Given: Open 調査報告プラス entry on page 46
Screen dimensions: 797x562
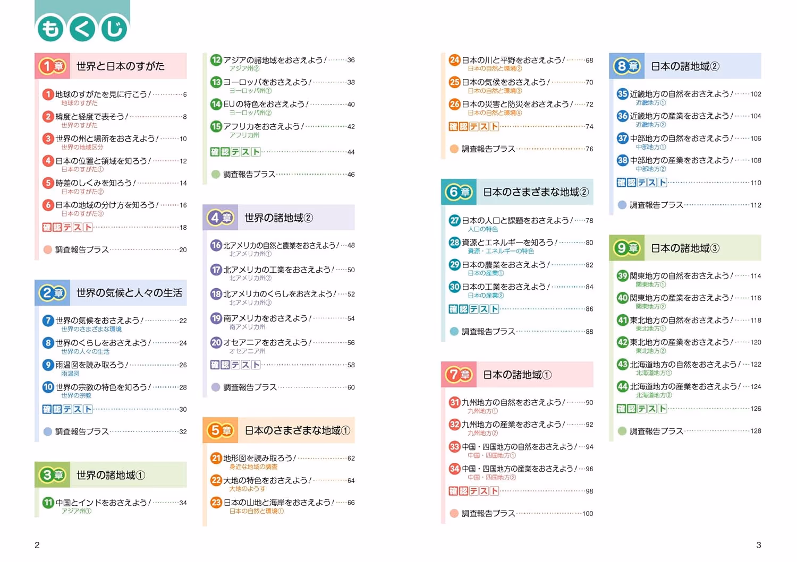Looking at the screenshot, I should [x=249, y=174].
